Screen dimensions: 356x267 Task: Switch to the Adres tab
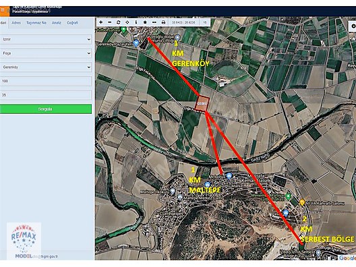pos(16,23)
